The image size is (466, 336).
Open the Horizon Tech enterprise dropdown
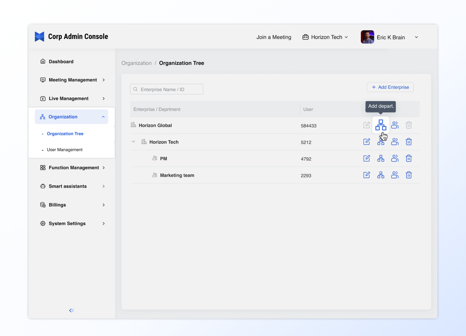325,37
